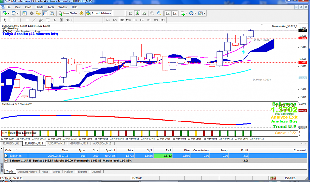Close the Terminal panel with the X

(x=2, y=148)
